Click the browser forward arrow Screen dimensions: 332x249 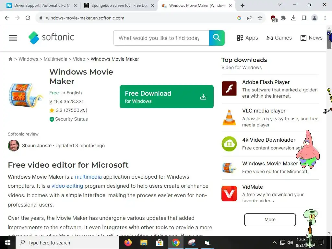18,18
